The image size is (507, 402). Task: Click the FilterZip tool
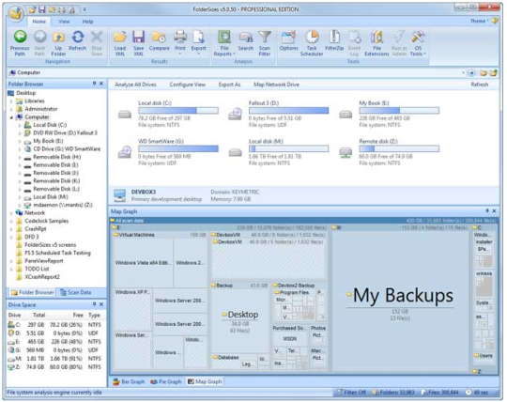pyautogui.click(x=334, y=40)
